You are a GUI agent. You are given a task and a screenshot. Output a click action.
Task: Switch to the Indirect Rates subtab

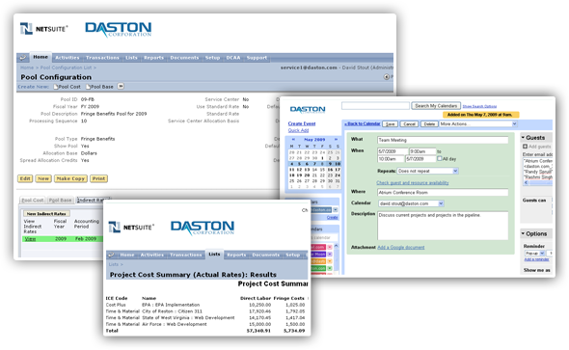93,201
